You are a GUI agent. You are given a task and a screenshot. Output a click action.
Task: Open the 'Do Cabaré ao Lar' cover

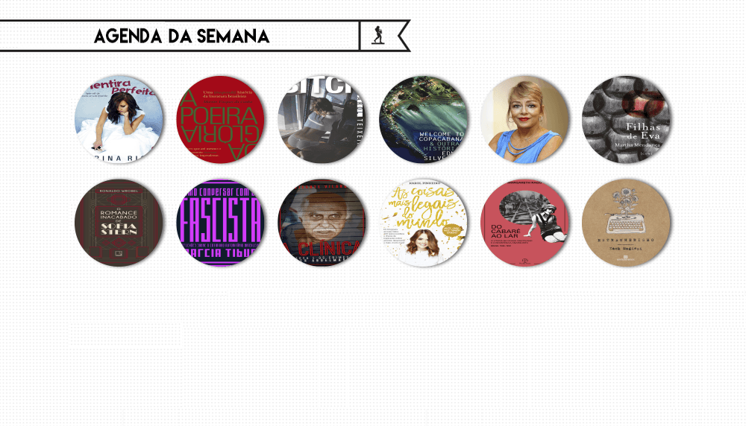(524, 222)
